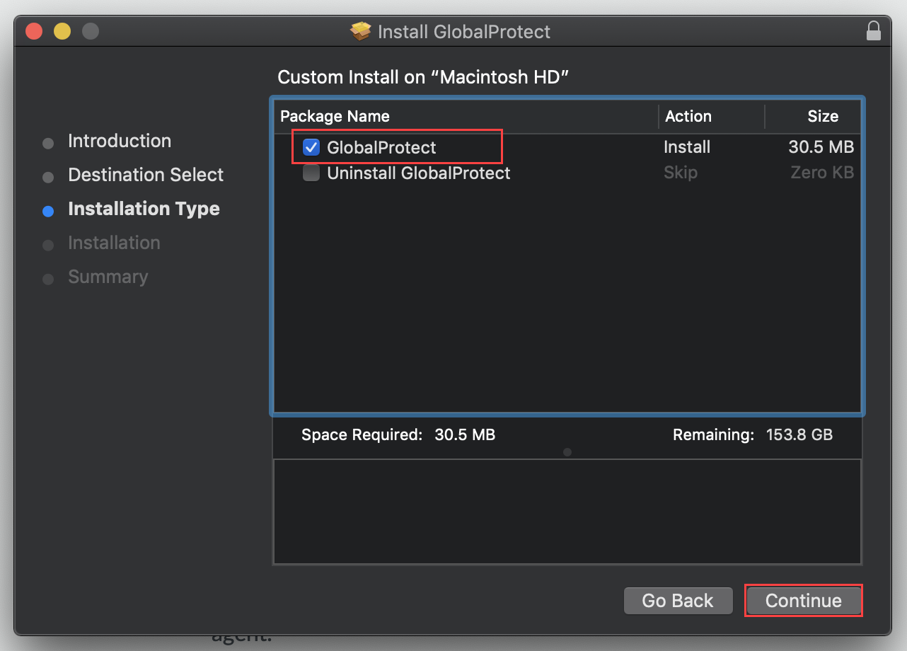This screenshot has height=651, width=907.
Task: Click the Introduction step in sidebar
Action: 120,141
